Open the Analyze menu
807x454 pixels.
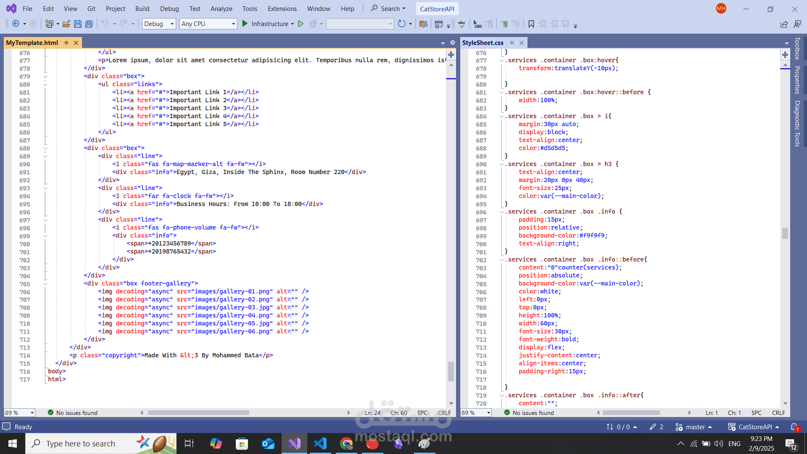point(221,8)
